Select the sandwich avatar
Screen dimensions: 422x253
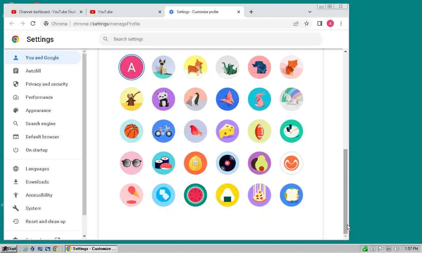(x=291, y=195)
